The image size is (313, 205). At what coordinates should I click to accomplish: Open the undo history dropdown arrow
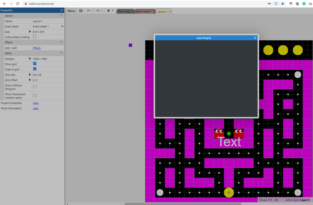pyautogui.click(x=93, y=11)
